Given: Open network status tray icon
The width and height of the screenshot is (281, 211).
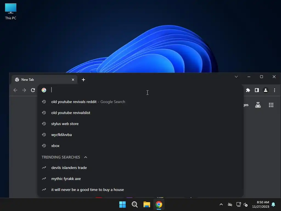Looking at the screenshot, I should [x=238, y=204].
